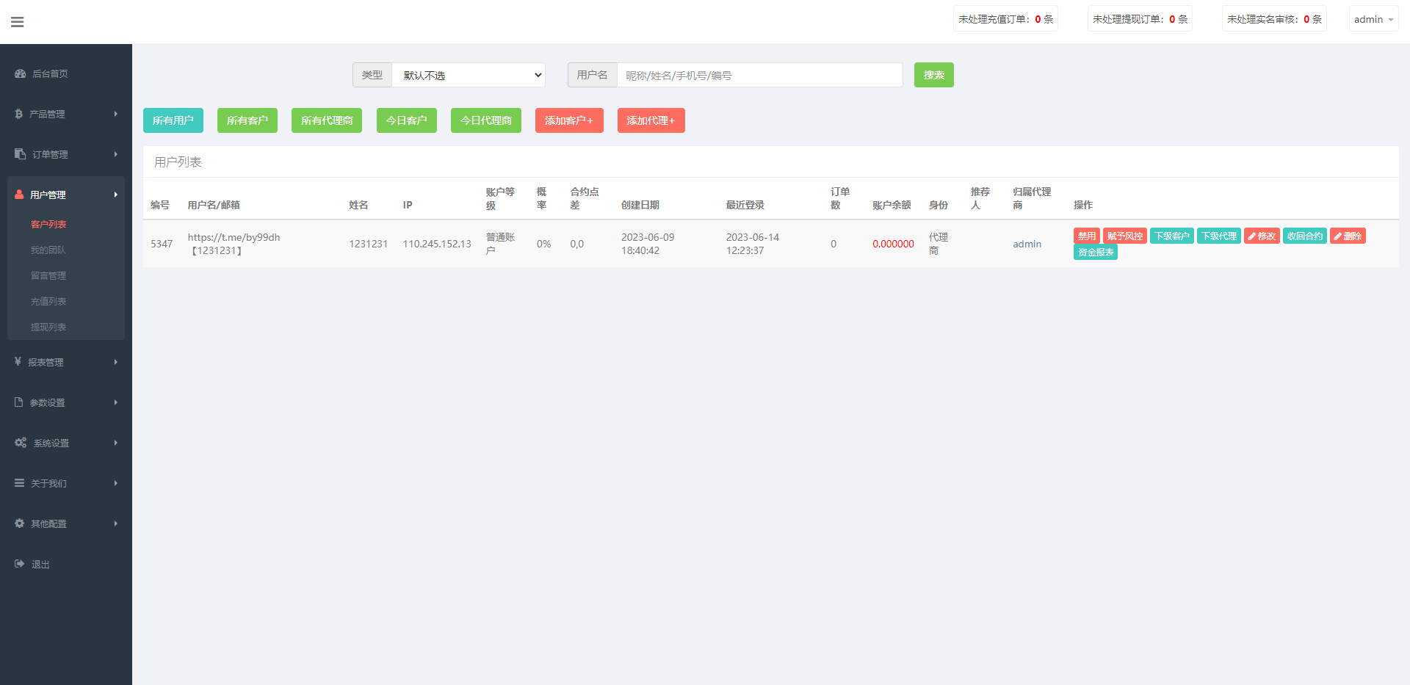Open the hamburger menu icon
The image size is (1410, 685).
[18, 21]
